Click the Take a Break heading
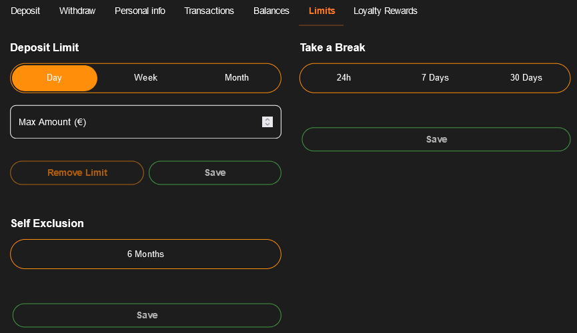The width and height of the screenshot is (577, 333). pos(333,47)
